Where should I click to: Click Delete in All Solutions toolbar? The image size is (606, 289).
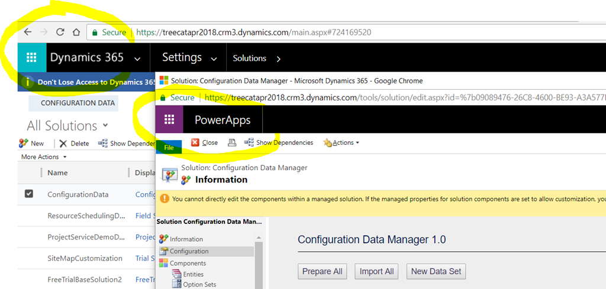click(74, 143)
